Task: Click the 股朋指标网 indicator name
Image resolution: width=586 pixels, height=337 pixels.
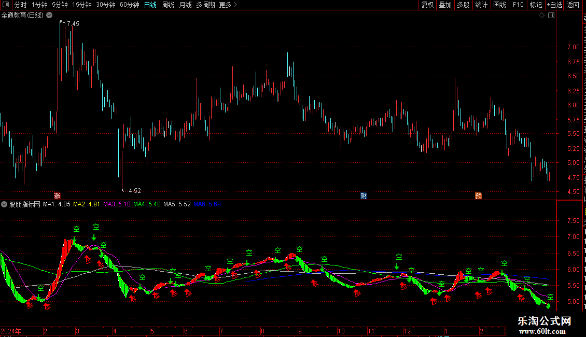Action: pos(25,204)
